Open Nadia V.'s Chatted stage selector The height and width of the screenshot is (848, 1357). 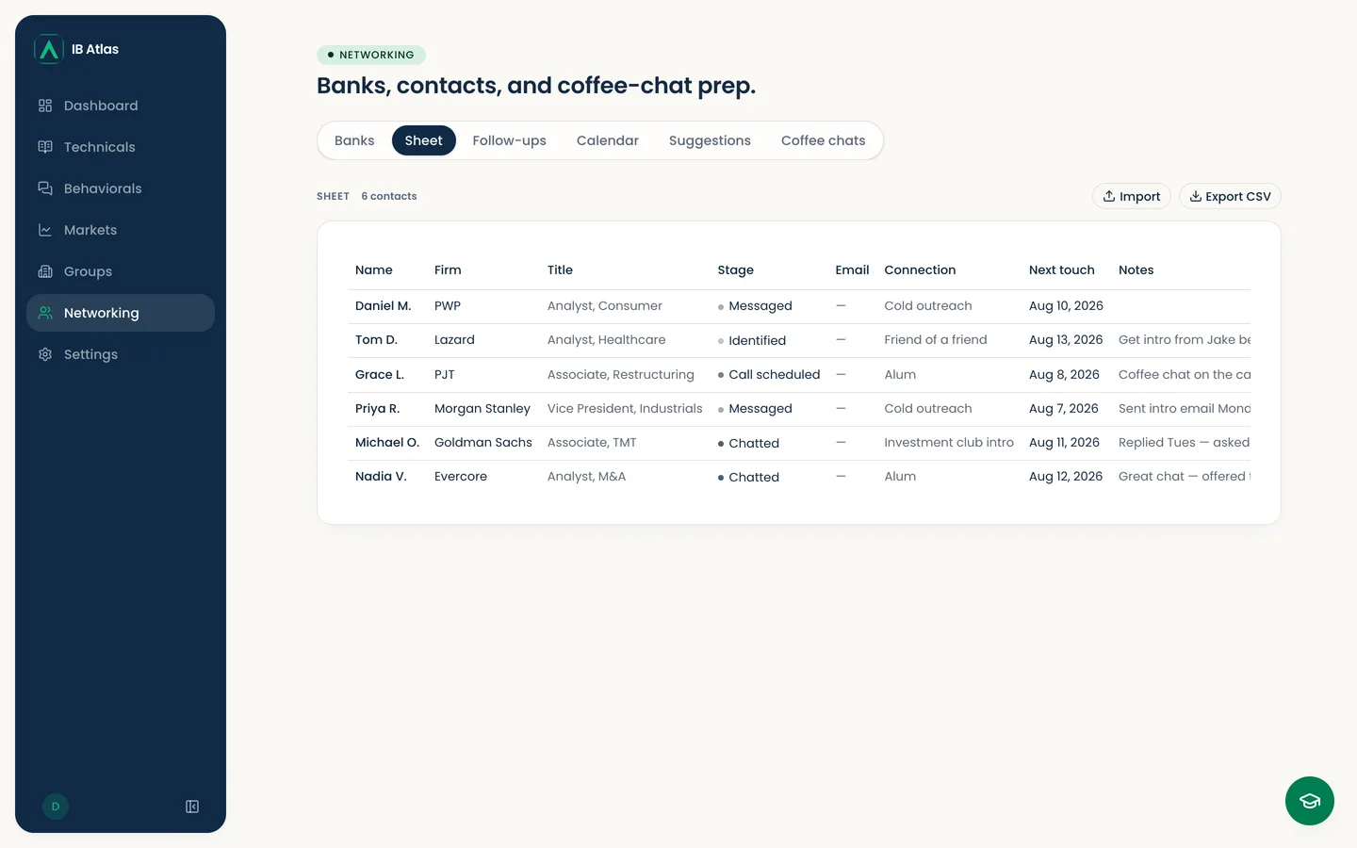tap(748, 478)
